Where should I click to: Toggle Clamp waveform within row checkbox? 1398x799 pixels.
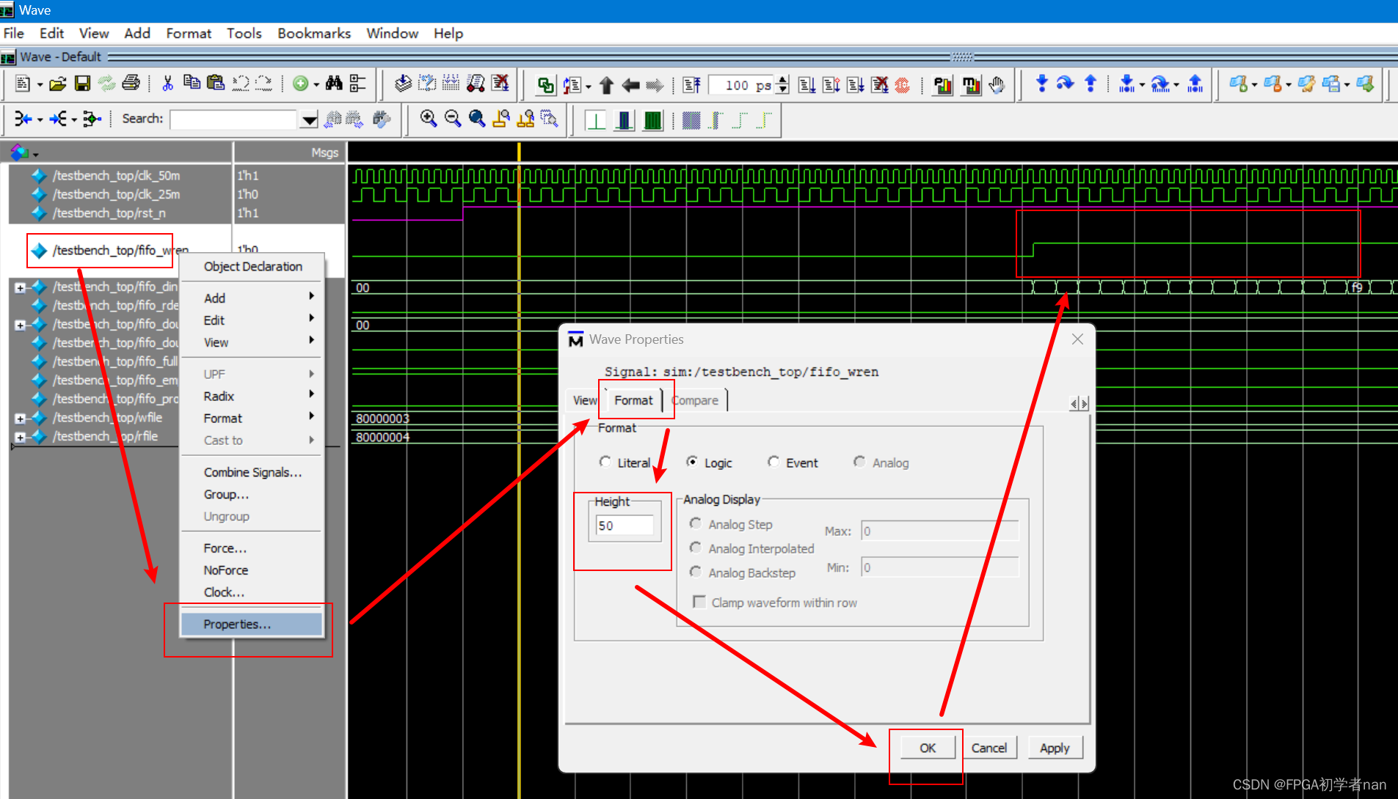tap(699, 602)
